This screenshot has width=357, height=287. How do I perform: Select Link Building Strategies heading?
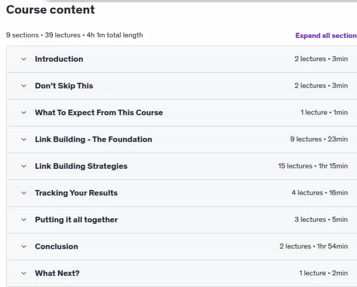pos(82,166)
